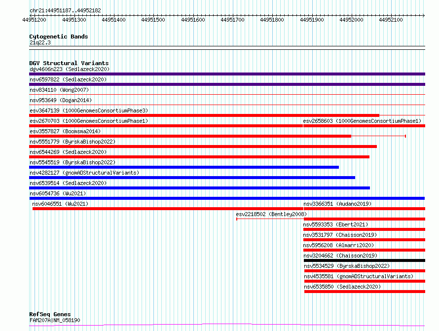Click the ruler's left arrowhead

click(31, 15)
